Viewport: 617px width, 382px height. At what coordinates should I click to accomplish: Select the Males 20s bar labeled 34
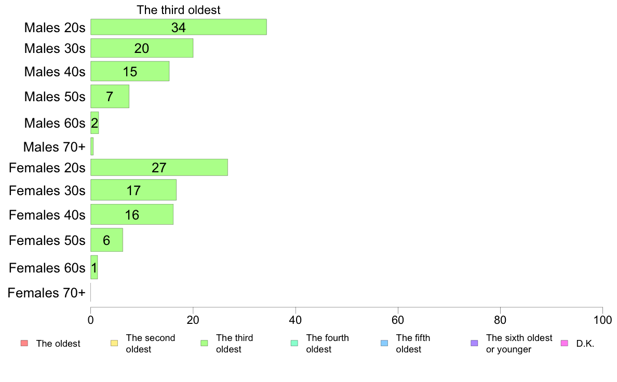click(x=179, y=27)
